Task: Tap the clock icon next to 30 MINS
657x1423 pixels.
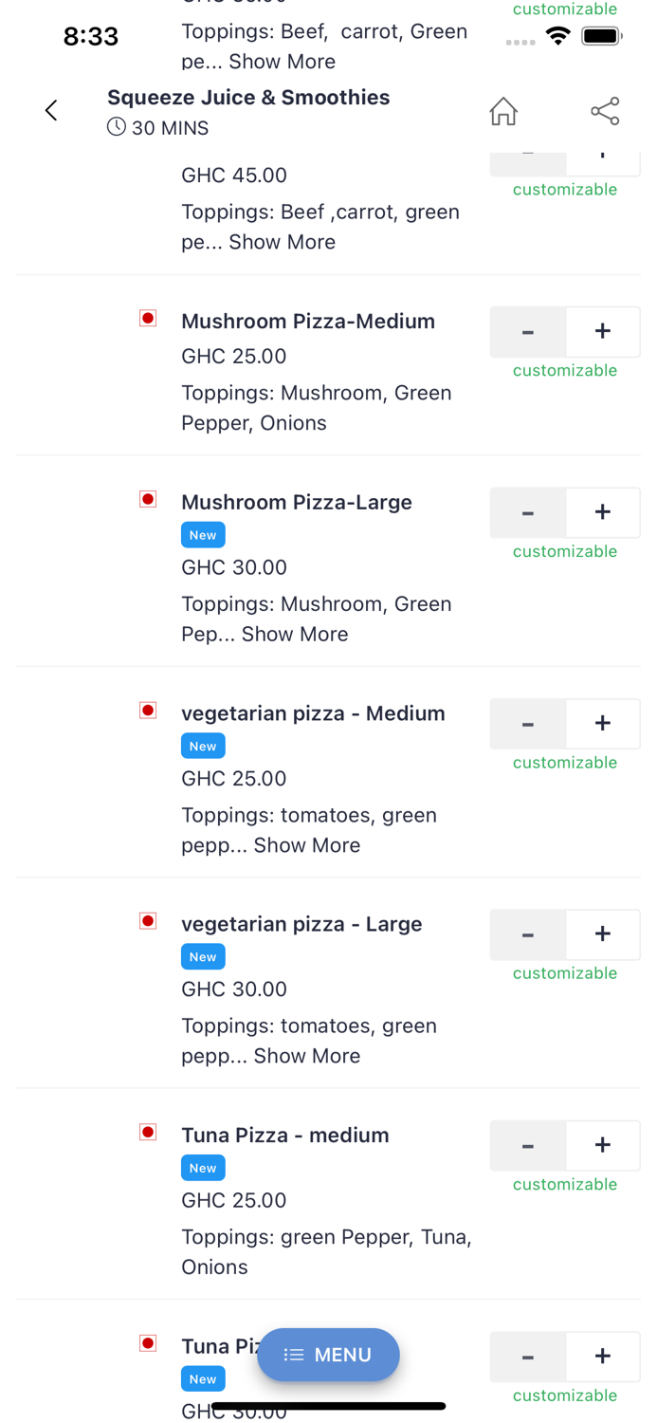Action: click(115, 126)
